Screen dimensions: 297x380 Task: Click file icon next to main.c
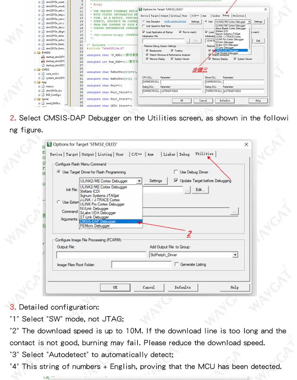pyautogui.click(x=43, y=86)
